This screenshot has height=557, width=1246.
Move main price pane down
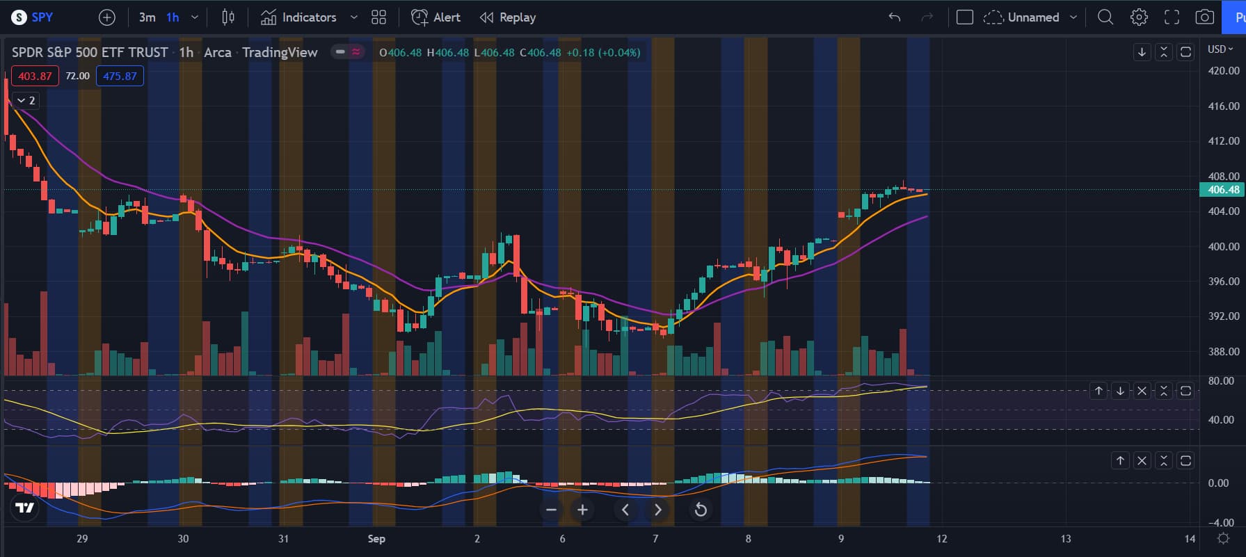coord(1142,52)
